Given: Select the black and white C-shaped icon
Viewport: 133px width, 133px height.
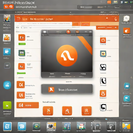Looking at the screenshot, I should click(x=103, y=107).
